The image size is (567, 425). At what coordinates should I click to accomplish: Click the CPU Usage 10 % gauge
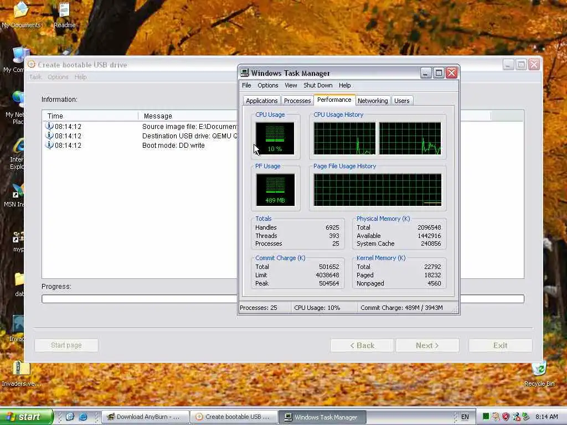click(275, 138)
